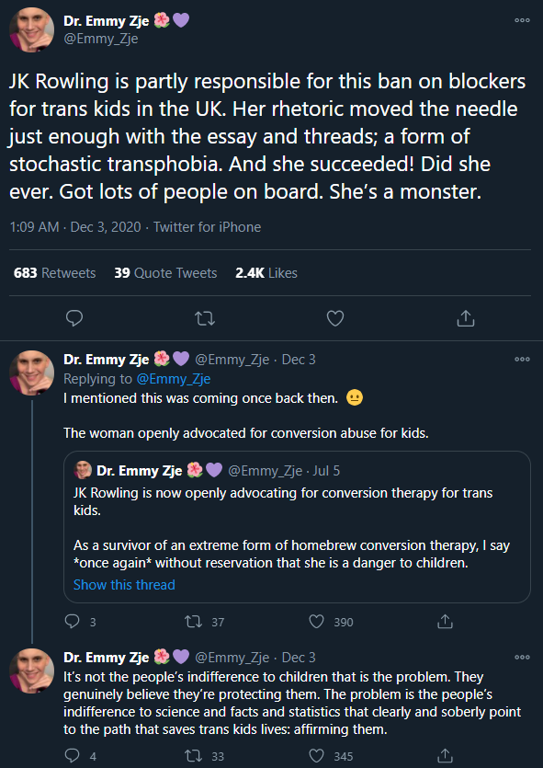Share the reply with 390 likes

[x=445, y=621]
